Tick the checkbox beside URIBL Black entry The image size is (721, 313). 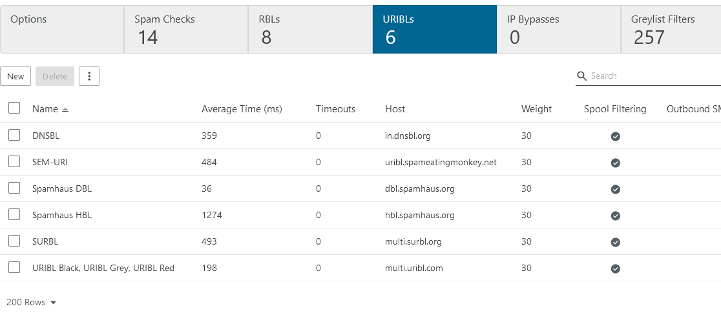[x=14, y=268]
